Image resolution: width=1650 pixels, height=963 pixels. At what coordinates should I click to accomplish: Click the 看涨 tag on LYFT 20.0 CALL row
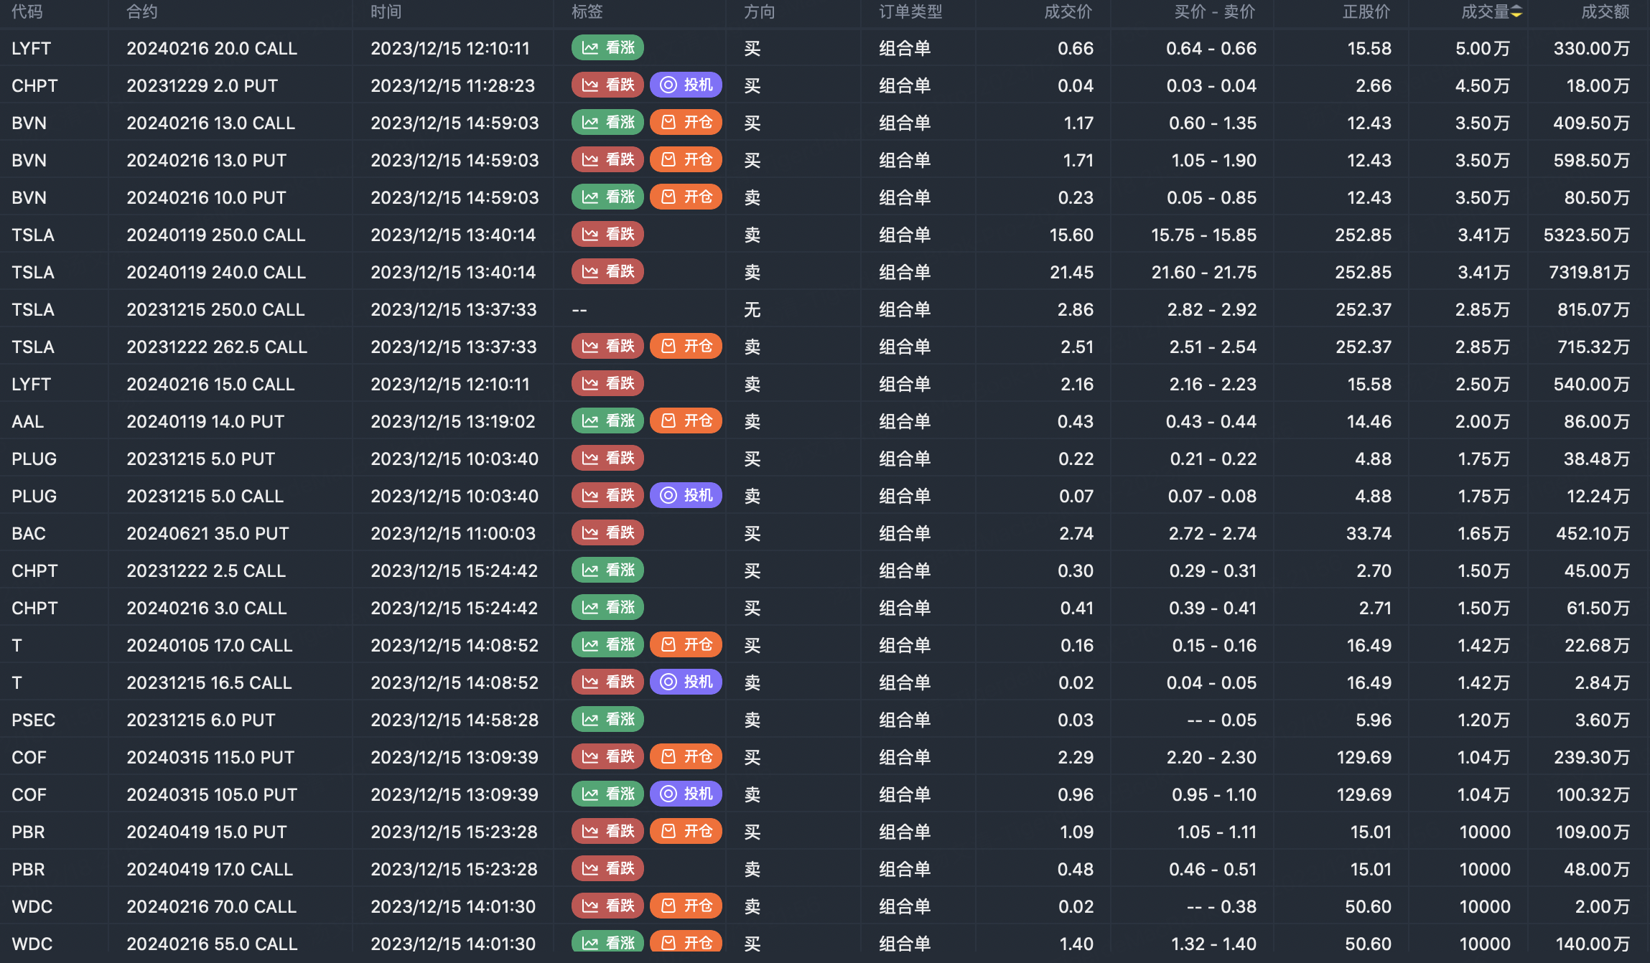[607, 48]
